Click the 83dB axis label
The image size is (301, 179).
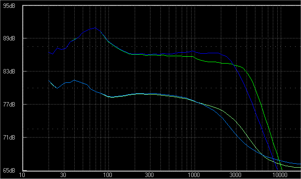tap(9, 72)
